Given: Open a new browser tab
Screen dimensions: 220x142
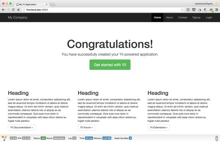Looking at the screenshot, I should 52,4.
